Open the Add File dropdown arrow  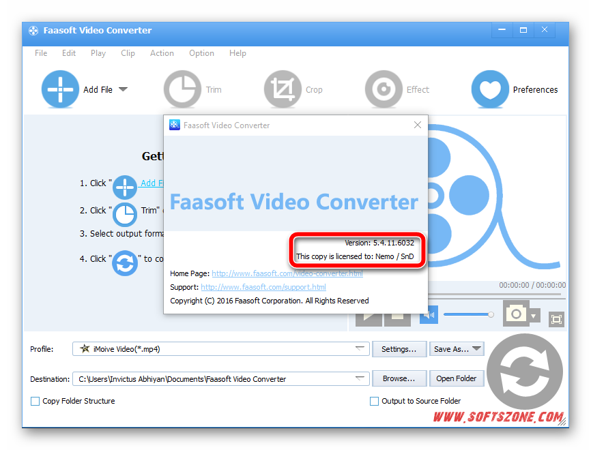point(123,89)
